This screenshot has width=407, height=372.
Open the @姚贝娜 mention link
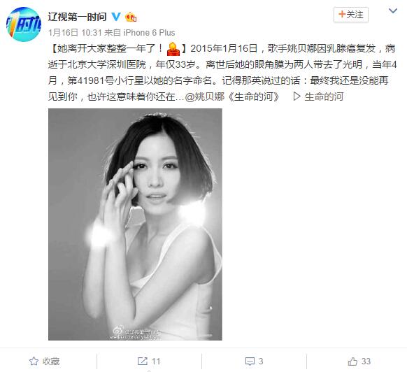[205, 96]
